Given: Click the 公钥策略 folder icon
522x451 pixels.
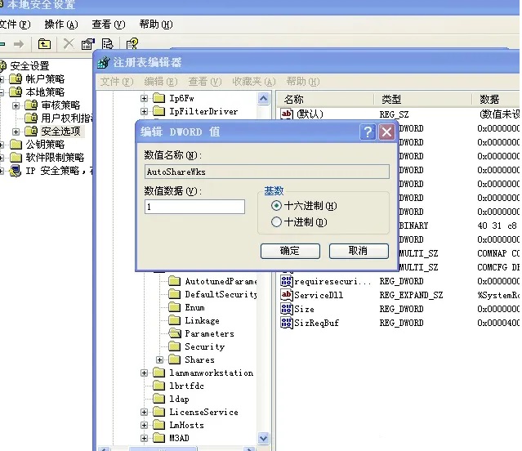Looking at the screenshot, I should click(x=16, y=145).
